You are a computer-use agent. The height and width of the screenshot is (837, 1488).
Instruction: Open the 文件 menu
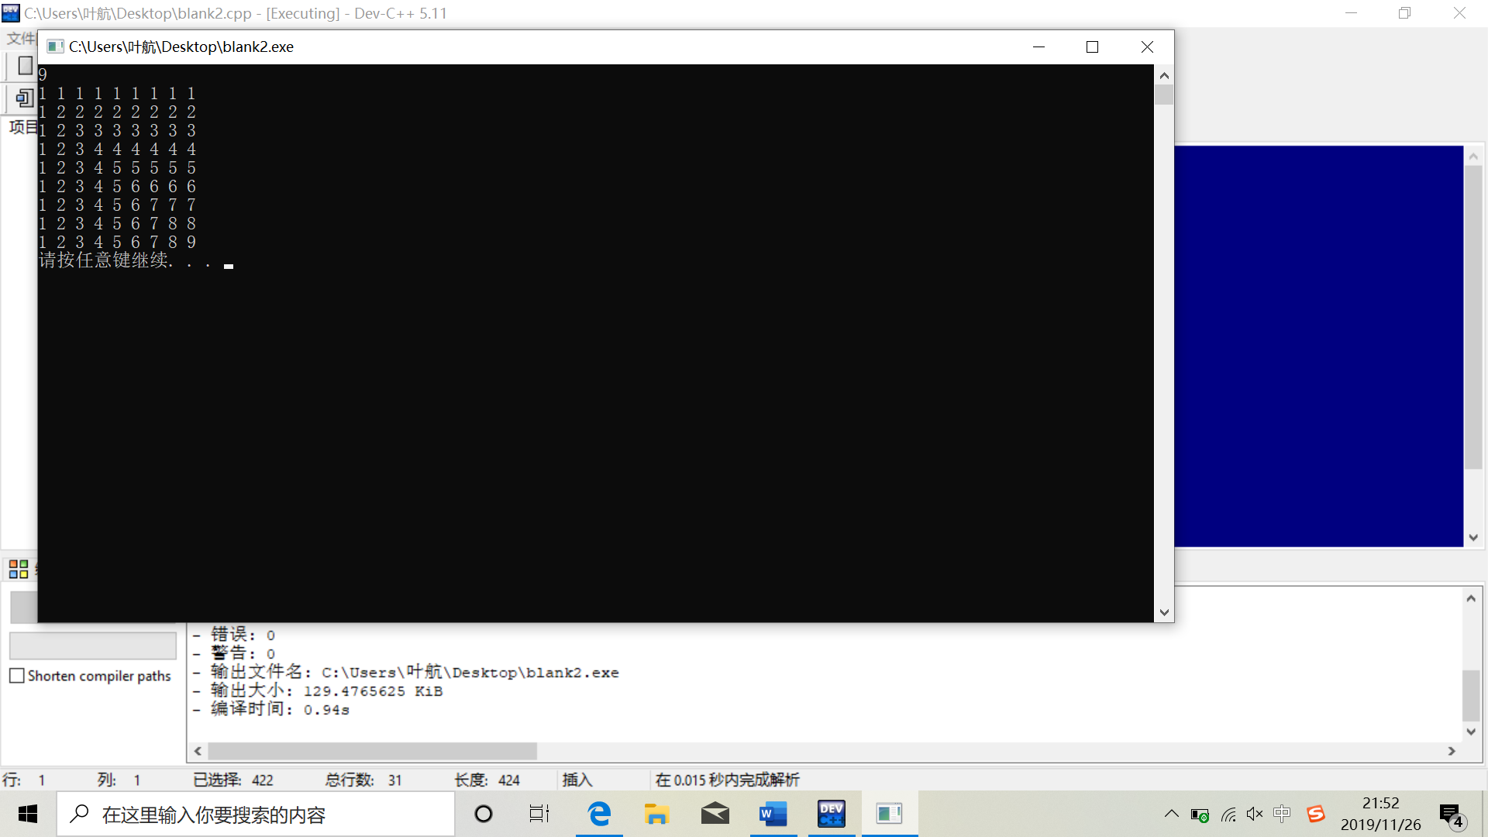20,38
